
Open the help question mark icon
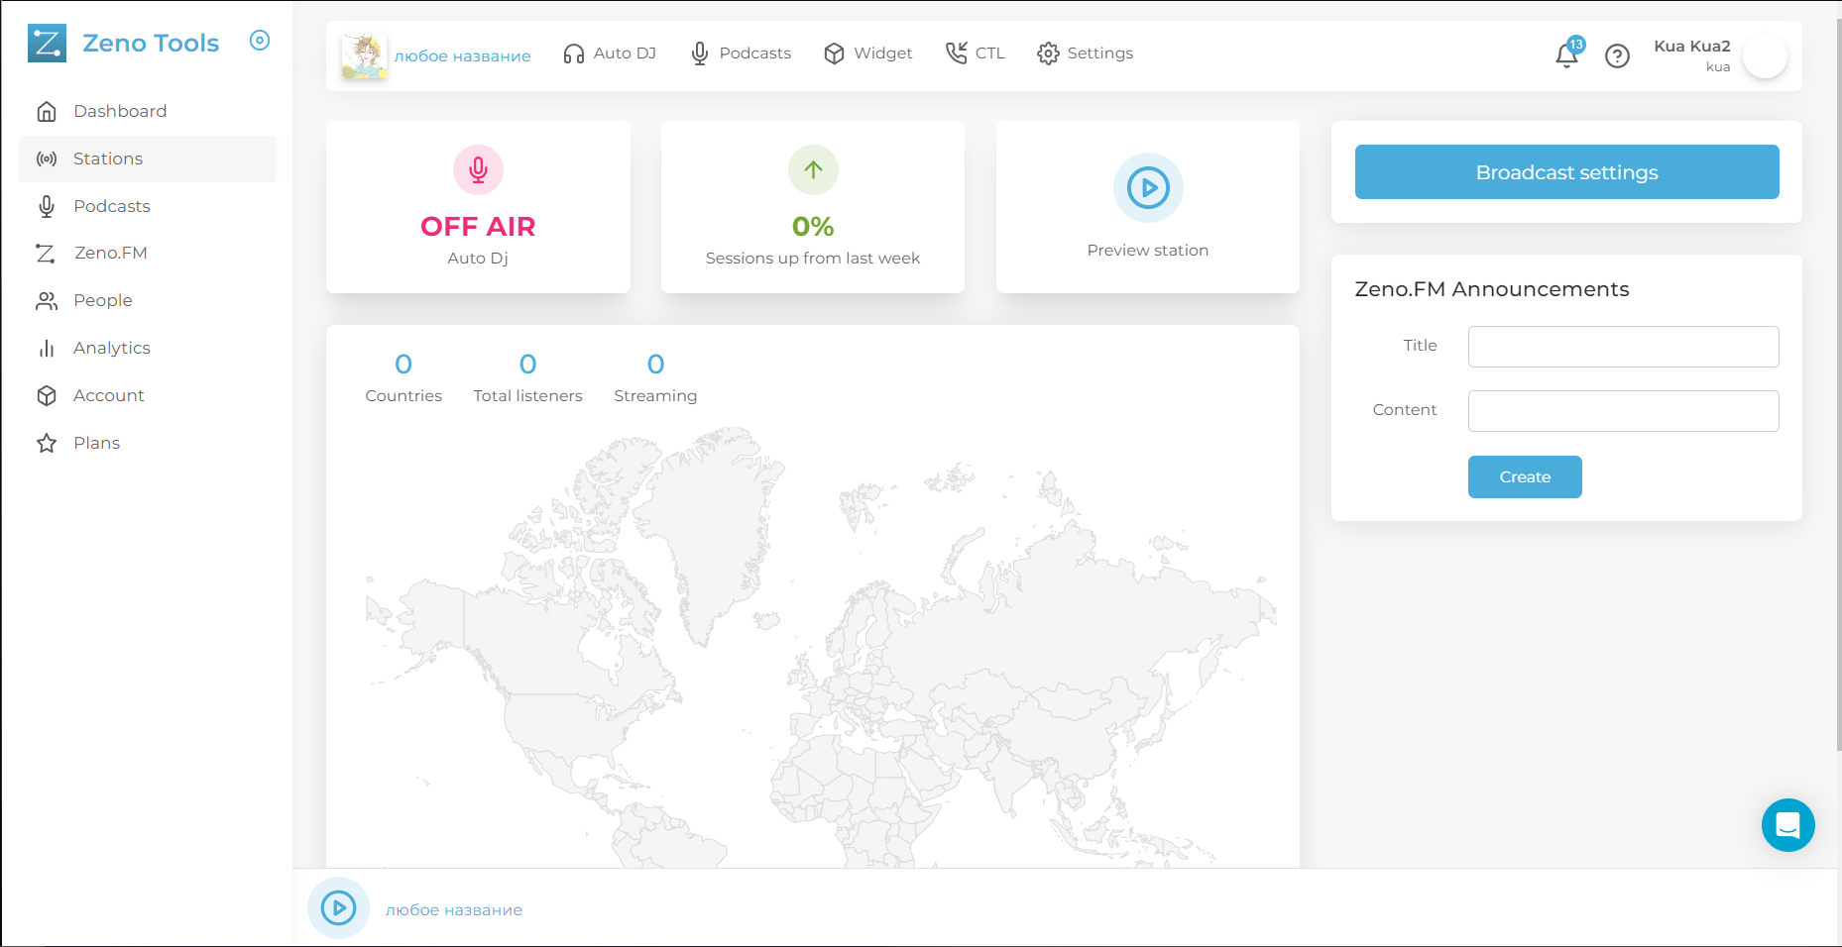pyautogui.click(x=1617, y=56)
